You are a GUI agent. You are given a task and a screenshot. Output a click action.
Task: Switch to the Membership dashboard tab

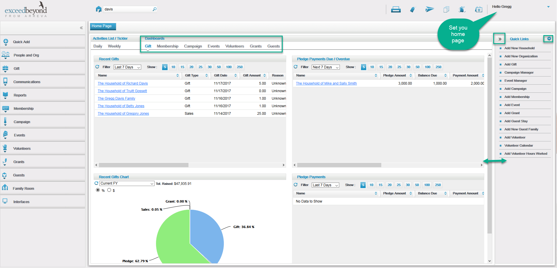[x=168, y=46]
